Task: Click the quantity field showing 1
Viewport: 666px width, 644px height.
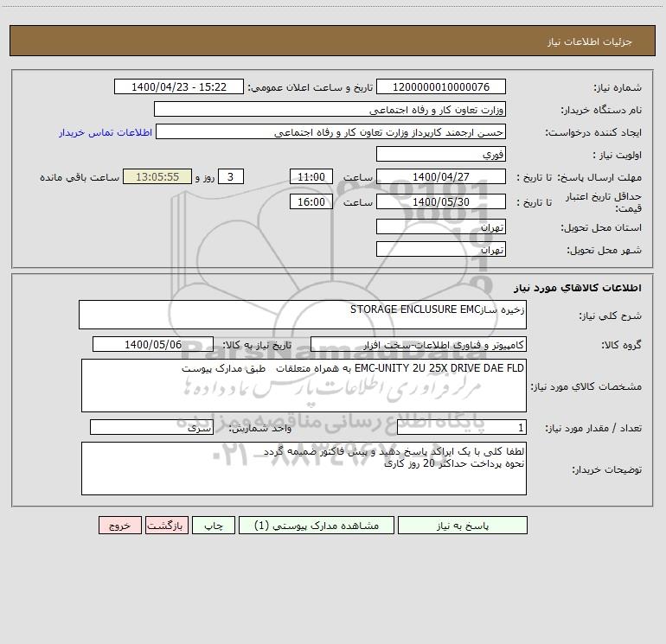Action: point(462,428)
